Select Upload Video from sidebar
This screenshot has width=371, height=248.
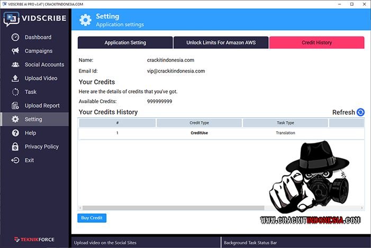tap(41, 78)
